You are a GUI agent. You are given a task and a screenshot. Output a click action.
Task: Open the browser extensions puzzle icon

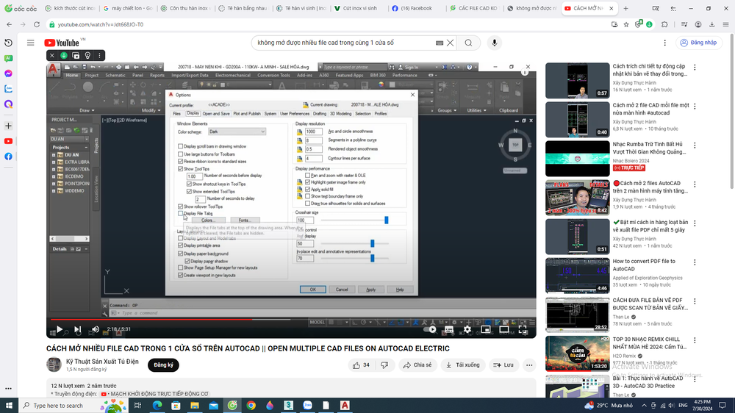click(664, 24)
